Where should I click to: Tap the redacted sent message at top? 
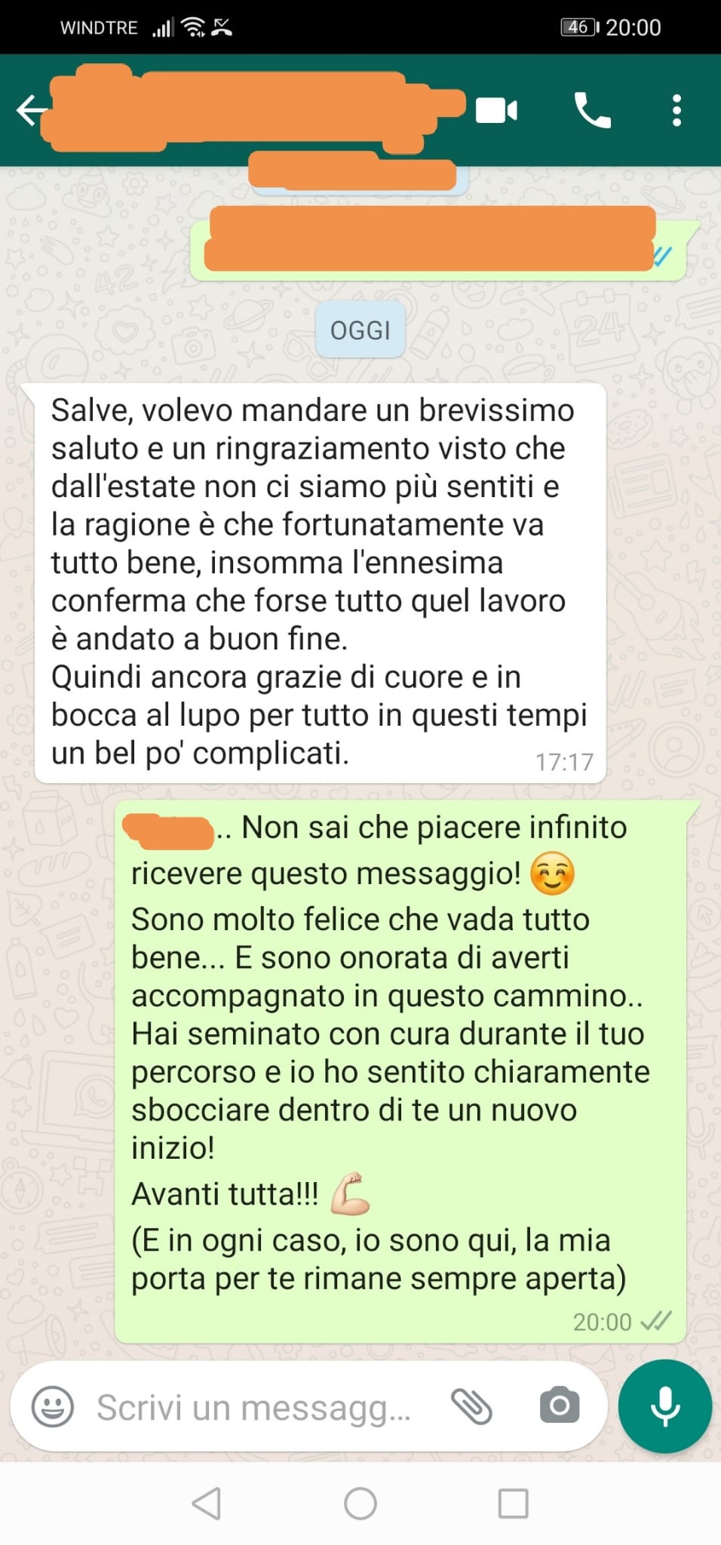pyautogui.click(x=437, y=242)
